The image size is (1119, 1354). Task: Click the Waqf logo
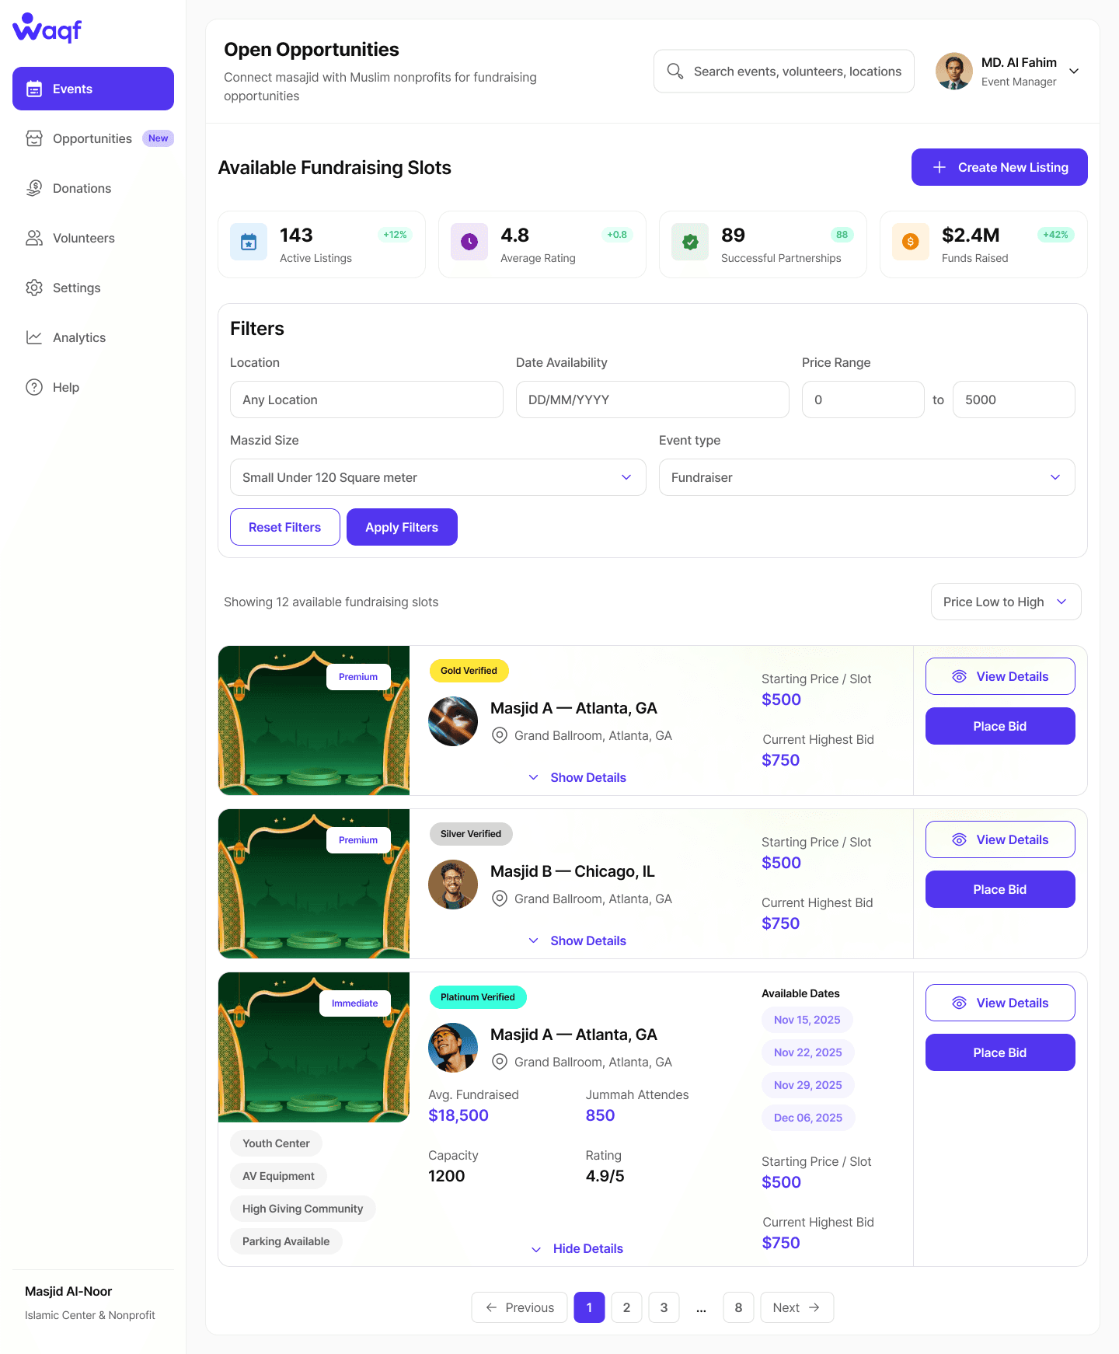[47, 28]
